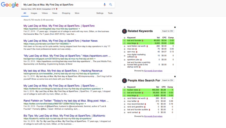Star the 'moz recommended' keyword
Screen dimensions: 226x128
coord(124,104)
